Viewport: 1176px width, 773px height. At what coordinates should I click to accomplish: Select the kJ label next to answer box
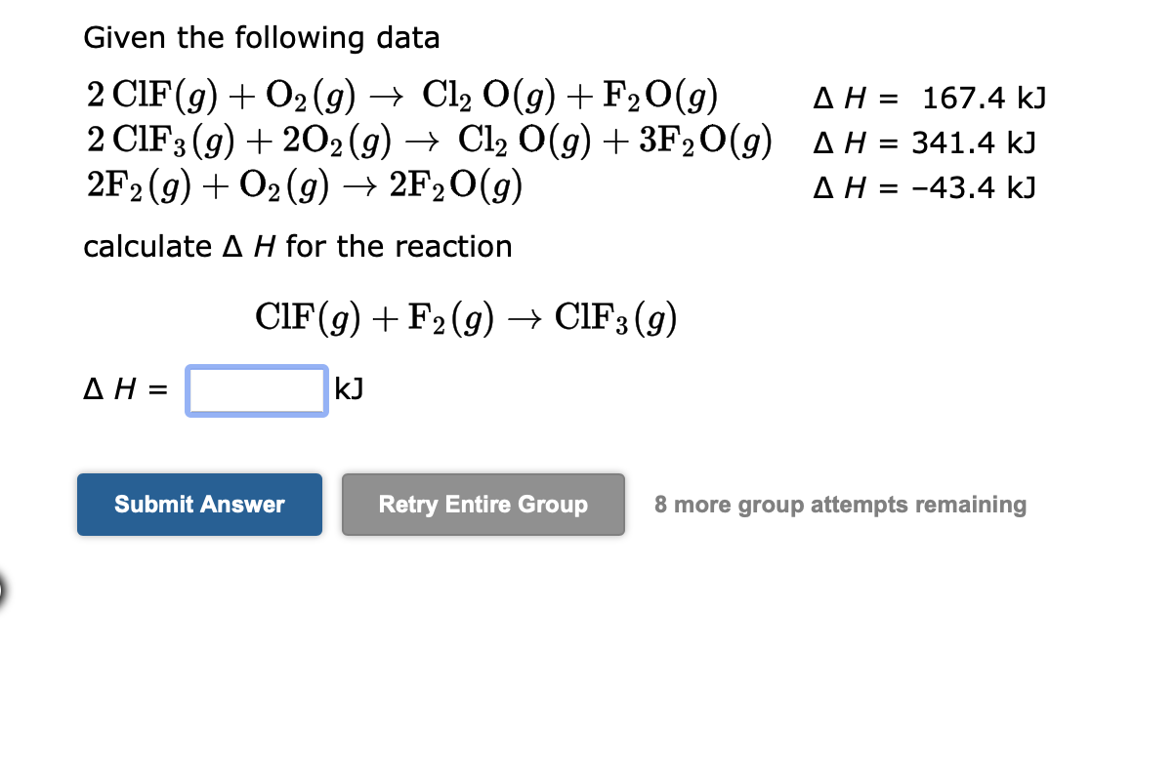coord(348,389)
